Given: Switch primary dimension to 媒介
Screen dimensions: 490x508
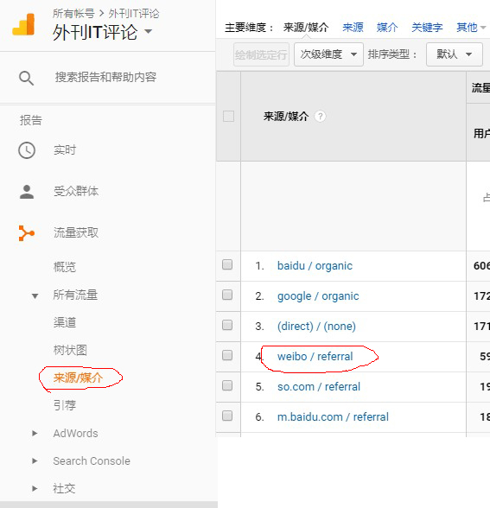Looking at the screenshot, I should 387,28.
